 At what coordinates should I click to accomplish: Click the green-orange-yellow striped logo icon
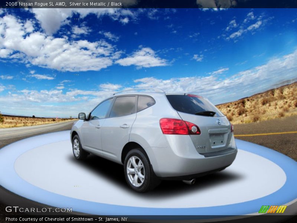272,209
